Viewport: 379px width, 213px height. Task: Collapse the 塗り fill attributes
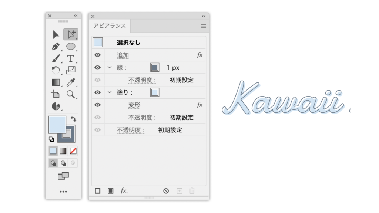click(x=110, y=92)
